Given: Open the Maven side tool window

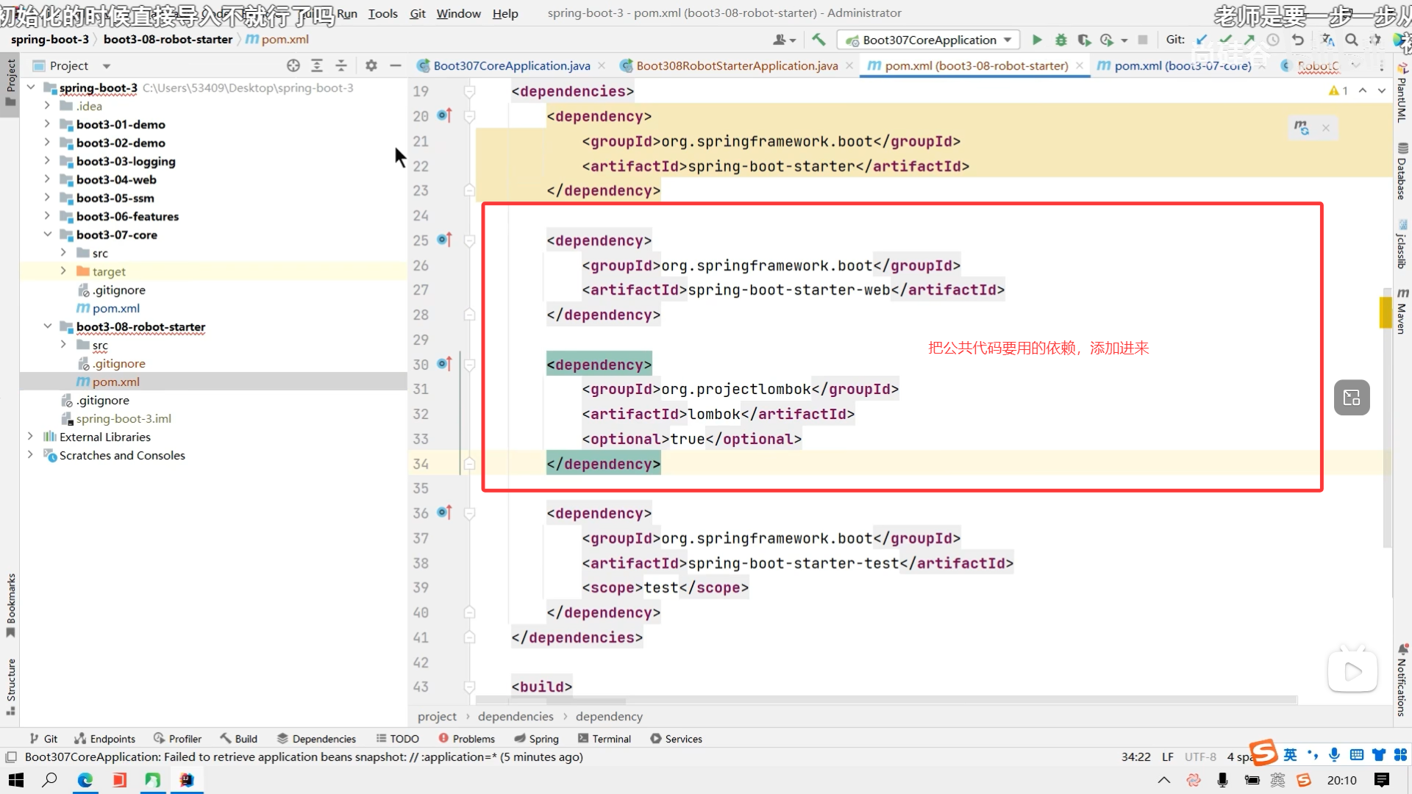Looking at the screenshot, I should [x=1402, y=312].
